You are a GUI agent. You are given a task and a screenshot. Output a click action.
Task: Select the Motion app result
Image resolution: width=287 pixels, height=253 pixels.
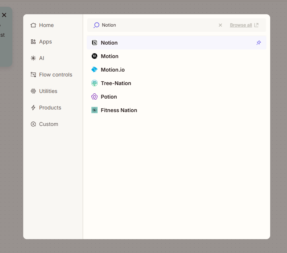pyautogui.click(x=177, y=56)
